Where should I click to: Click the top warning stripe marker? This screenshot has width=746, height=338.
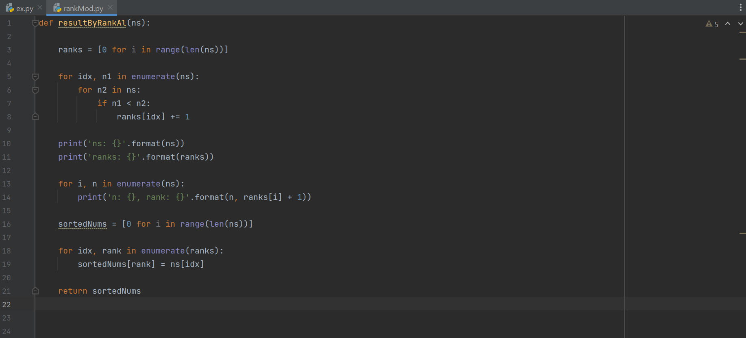pyautogui.click(x=742, y=32)
